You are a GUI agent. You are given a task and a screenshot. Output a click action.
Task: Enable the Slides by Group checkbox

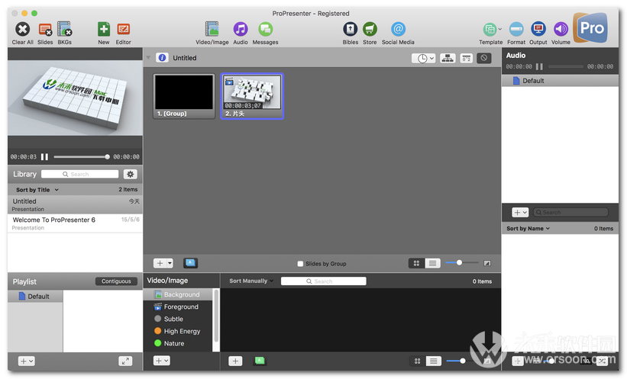pos(301,264)
